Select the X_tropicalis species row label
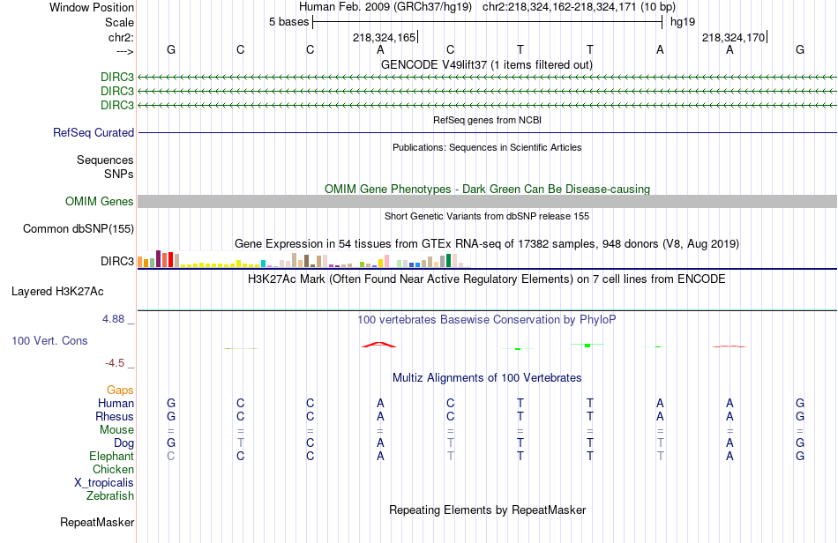838x543 pixels. coord(104,483)
